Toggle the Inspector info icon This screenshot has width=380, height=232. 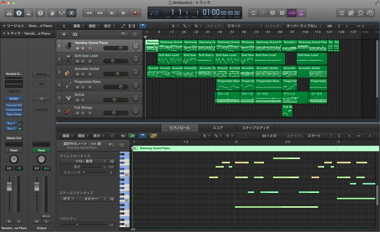click(x=19, y=13)
